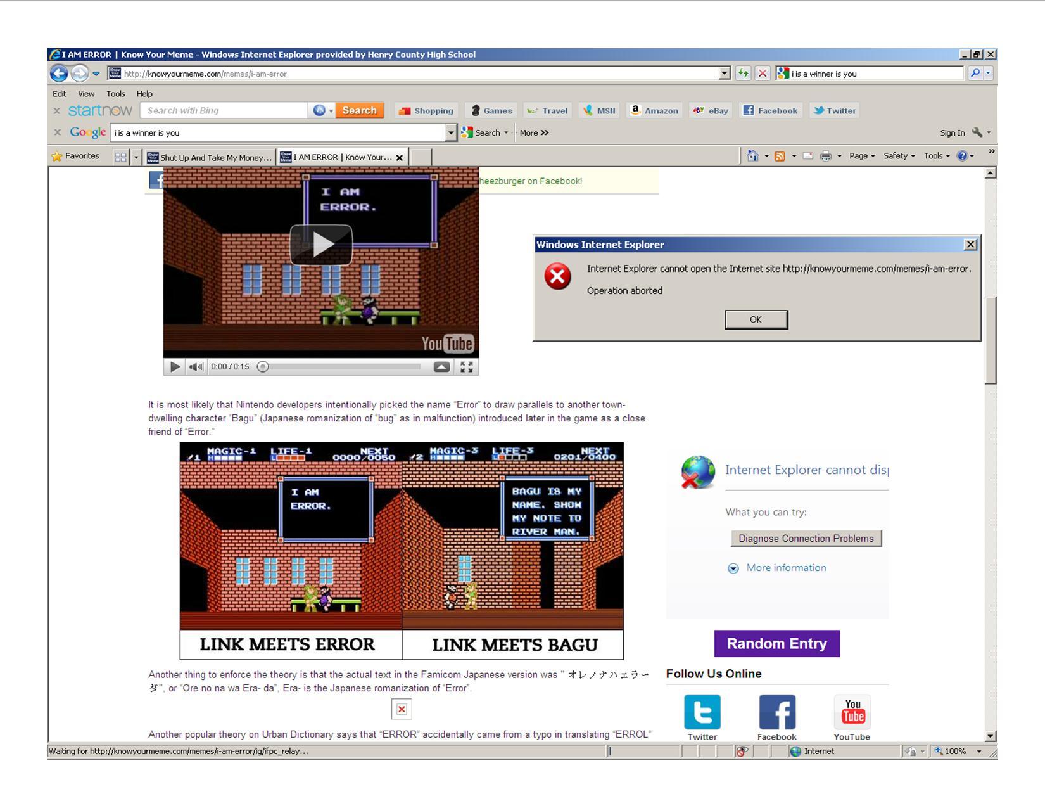Open the Tools menu in menu bar
The width and height of the screenshot is (1045, 808).
coord(115,94)
